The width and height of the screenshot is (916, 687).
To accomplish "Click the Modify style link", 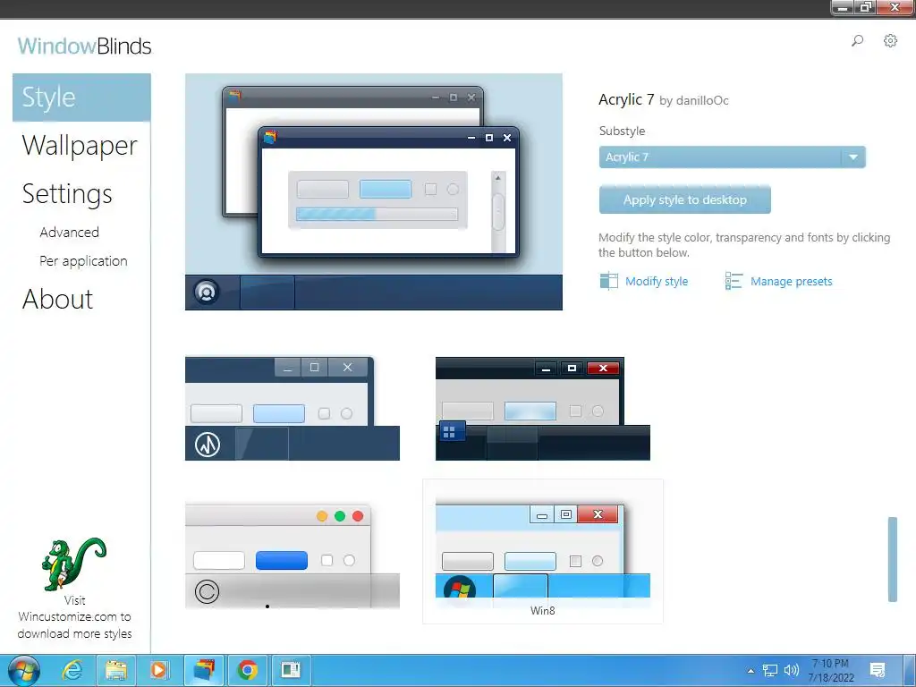I will click(x=657, y=281).
